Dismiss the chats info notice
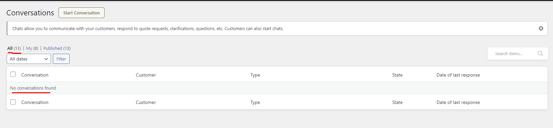The image size is (553, 128). click(541, 28)
